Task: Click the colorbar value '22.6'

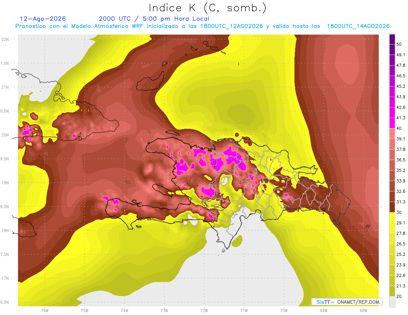Action: (401, 275)
